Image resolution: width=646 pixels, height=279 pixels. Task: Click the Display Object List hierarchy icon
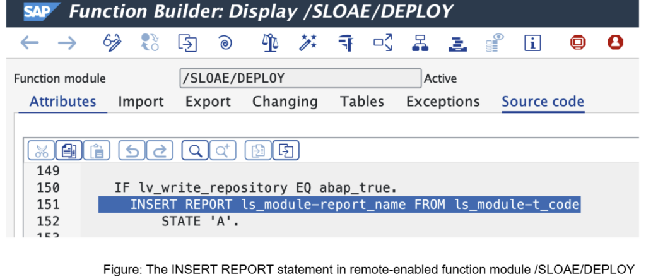coord(420,43)
